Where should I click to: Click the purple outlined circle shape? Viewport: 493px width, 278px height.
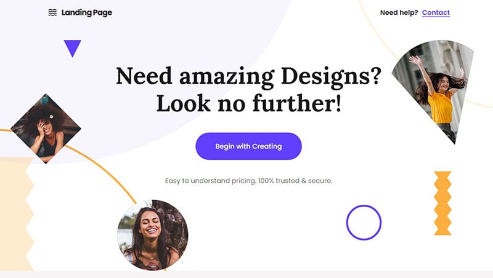(x=364, y=223)
